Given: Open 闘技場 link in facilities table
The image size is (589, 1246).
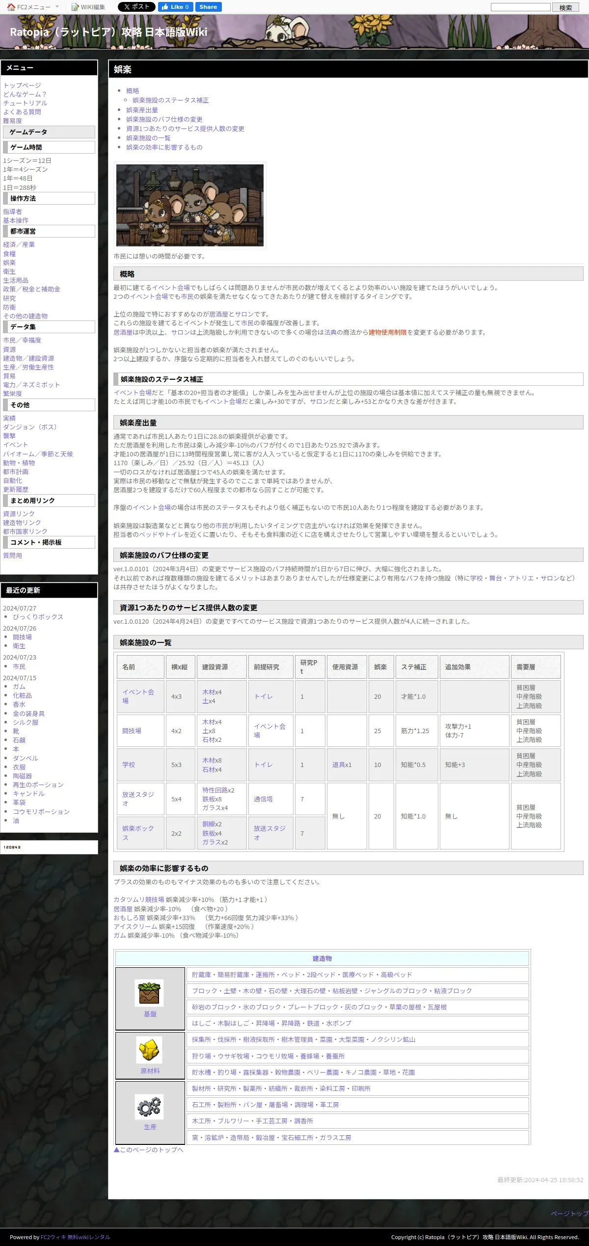Looking at the screenshot, I should click(132, 731).
